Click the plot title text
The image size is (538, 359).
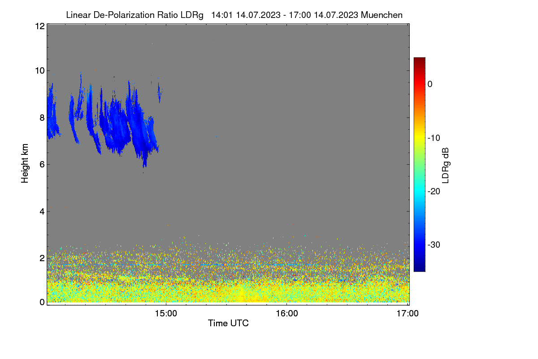pyautogui.click(x=234, y=15)
